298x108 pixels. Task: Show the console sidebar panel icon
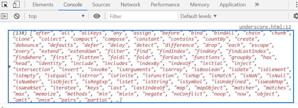(4, 16)
